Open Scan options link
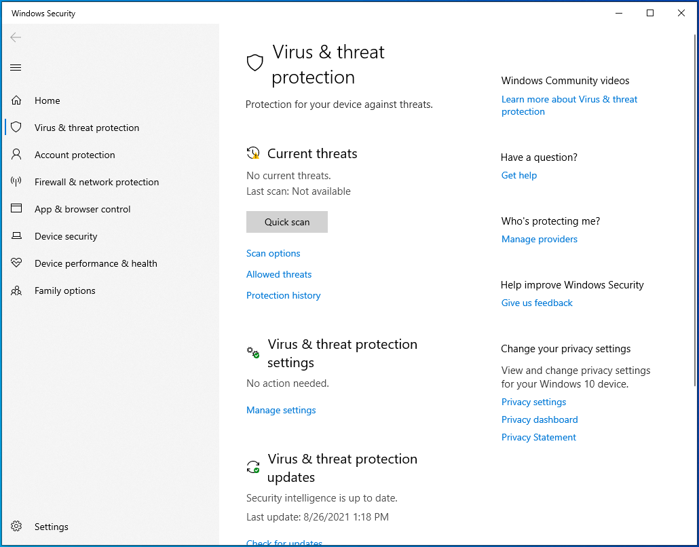The height and width of the screenshot is (547, 699). (273, 253)
